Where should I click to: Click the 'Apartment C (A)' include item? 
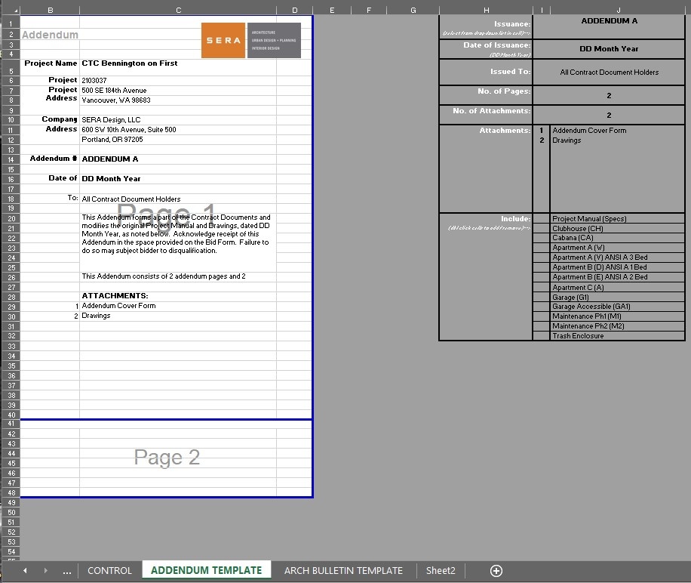617,288
